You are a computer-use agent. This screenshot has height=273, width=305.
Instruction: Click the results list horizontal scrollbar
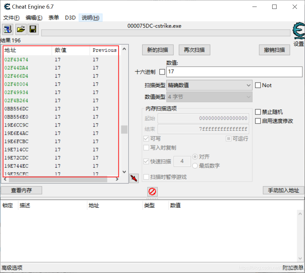click(58, 179)
